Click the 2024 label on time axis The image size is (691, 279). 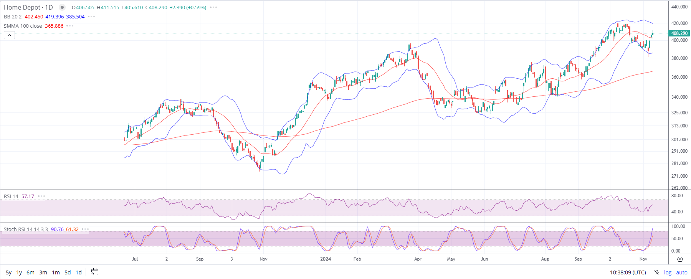326,259
